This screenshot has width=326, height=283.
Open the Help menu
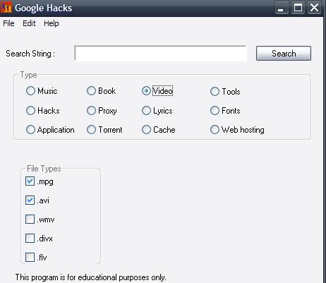coord(52,23)
